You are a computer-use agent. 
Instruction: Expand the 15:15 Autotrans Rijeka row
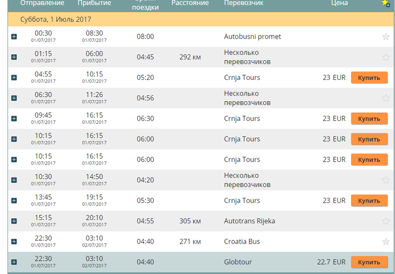14,221
